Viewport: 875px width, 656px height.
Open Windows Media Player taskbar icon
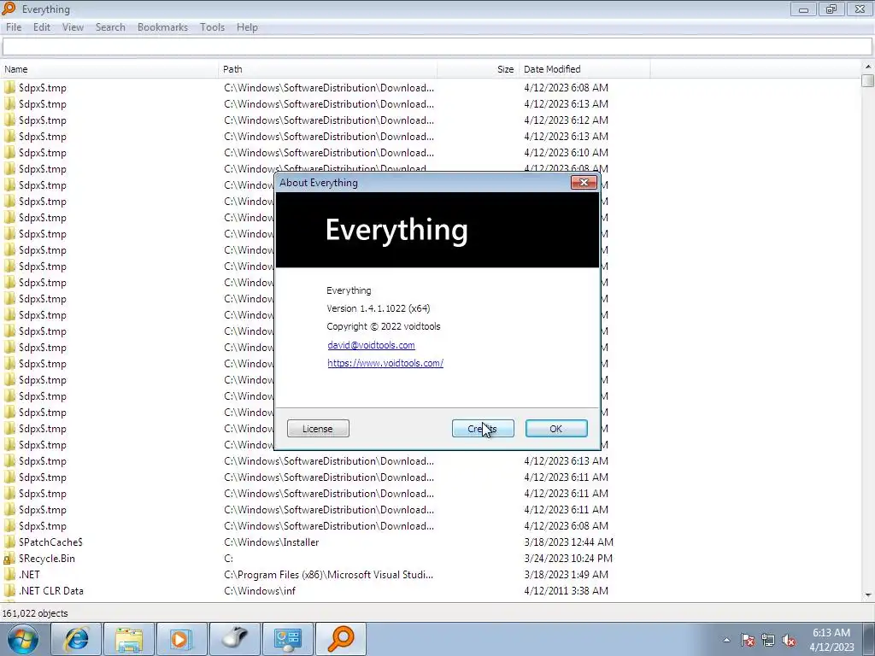point(181,639)
